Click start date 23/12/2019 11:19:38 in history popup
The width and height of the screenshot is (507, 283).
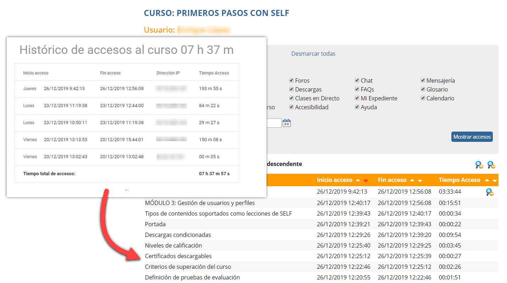coord(66,106)
